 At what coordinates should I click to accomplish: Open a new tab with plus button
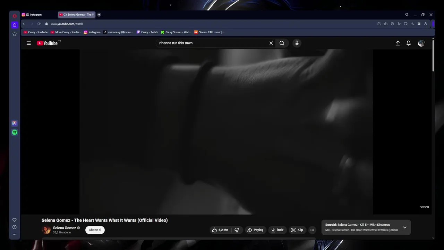[99, 15]
